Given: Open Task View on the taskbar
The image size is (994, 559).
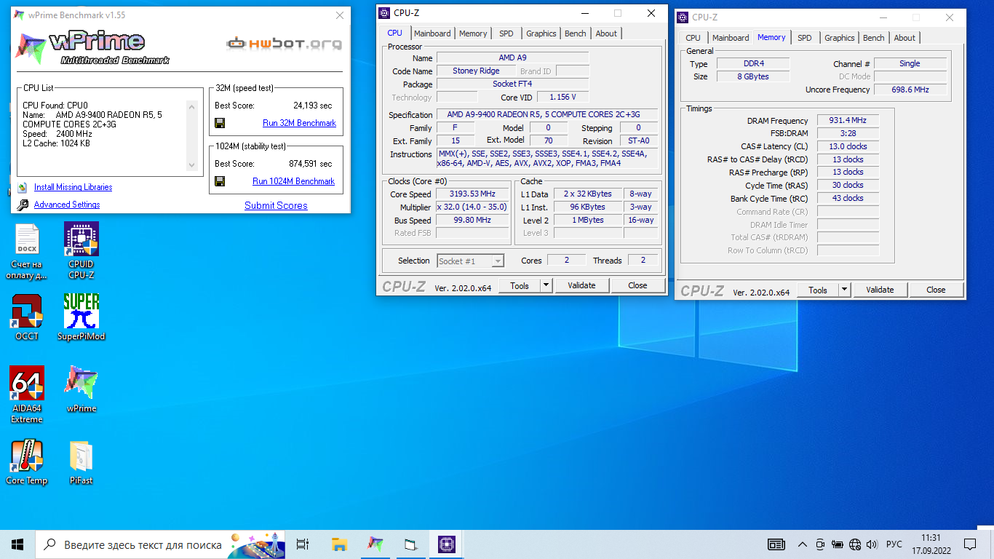Looking at the screenshot, I should tap(303, 544).
